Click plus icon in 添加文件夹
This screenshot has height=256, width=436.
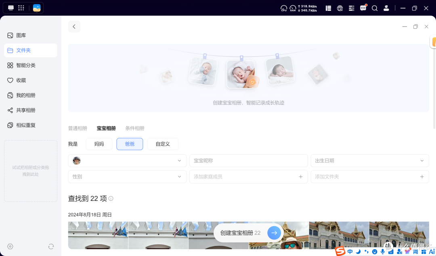click(x=422, y=177)
